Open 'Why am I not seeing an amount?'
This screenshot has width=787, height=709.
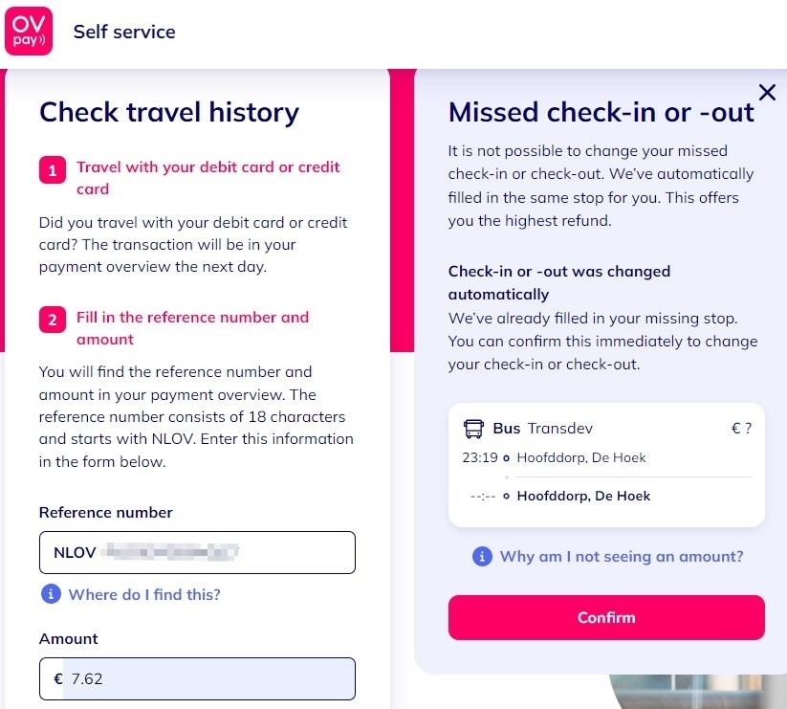[x=621, y=556]
